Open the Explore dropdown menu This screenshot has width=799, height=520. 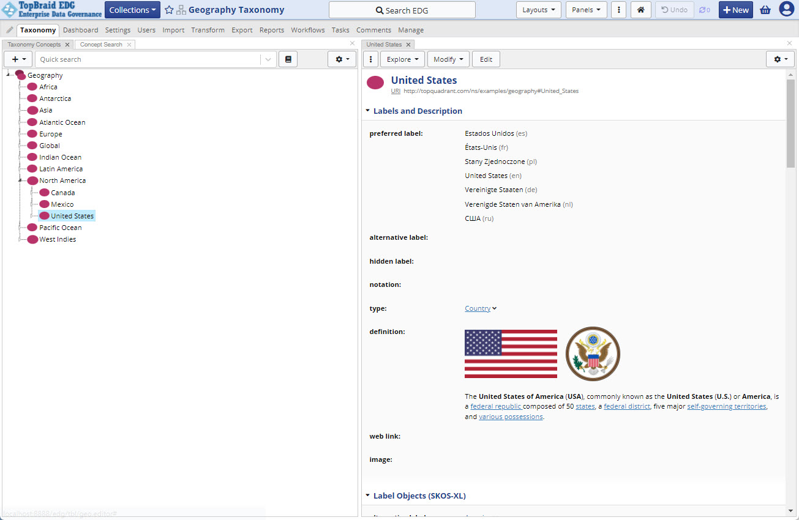pyautogui.click(x=402, y=59)
